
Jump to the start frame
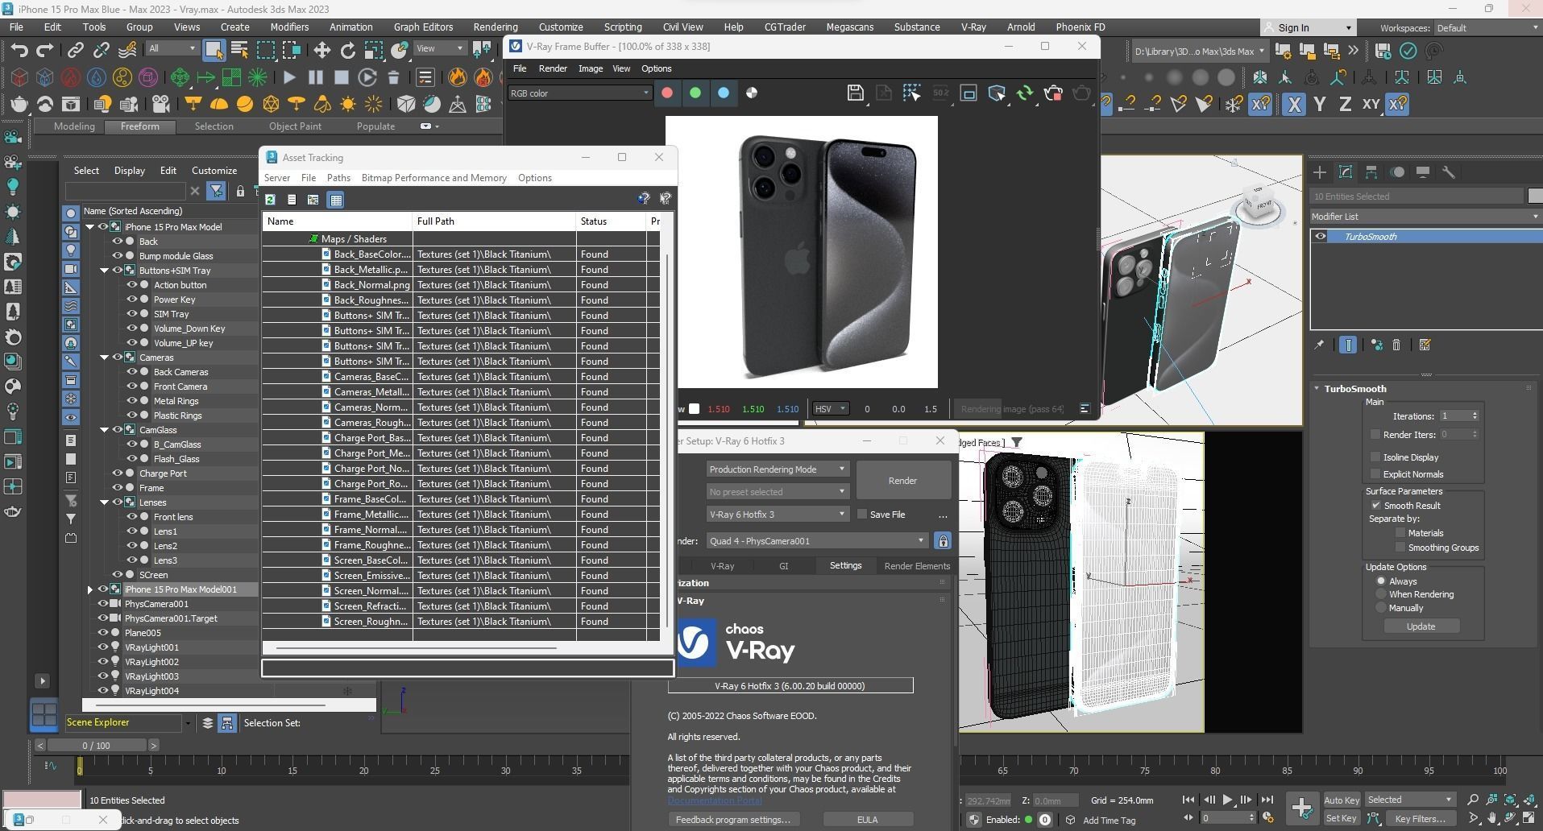click(1188, 800)
